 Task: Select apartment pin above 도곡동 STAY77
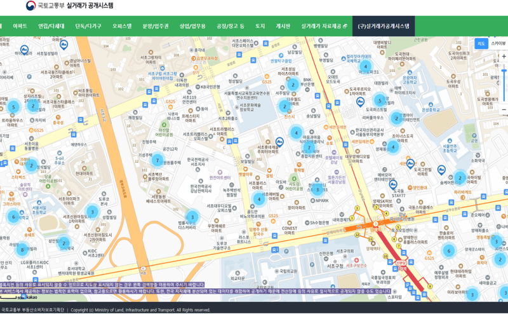(393, 184)
